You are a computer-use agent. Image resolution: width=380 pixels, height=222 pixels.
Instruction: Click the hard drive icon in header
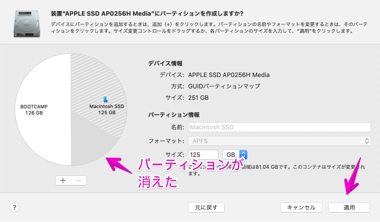(27, 24)
